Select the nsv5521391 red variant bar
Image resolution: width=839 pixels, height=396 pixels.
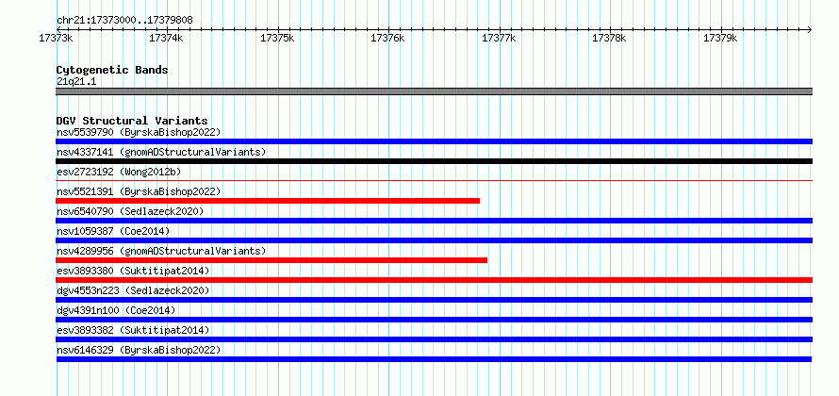click(x=268, y=201)
